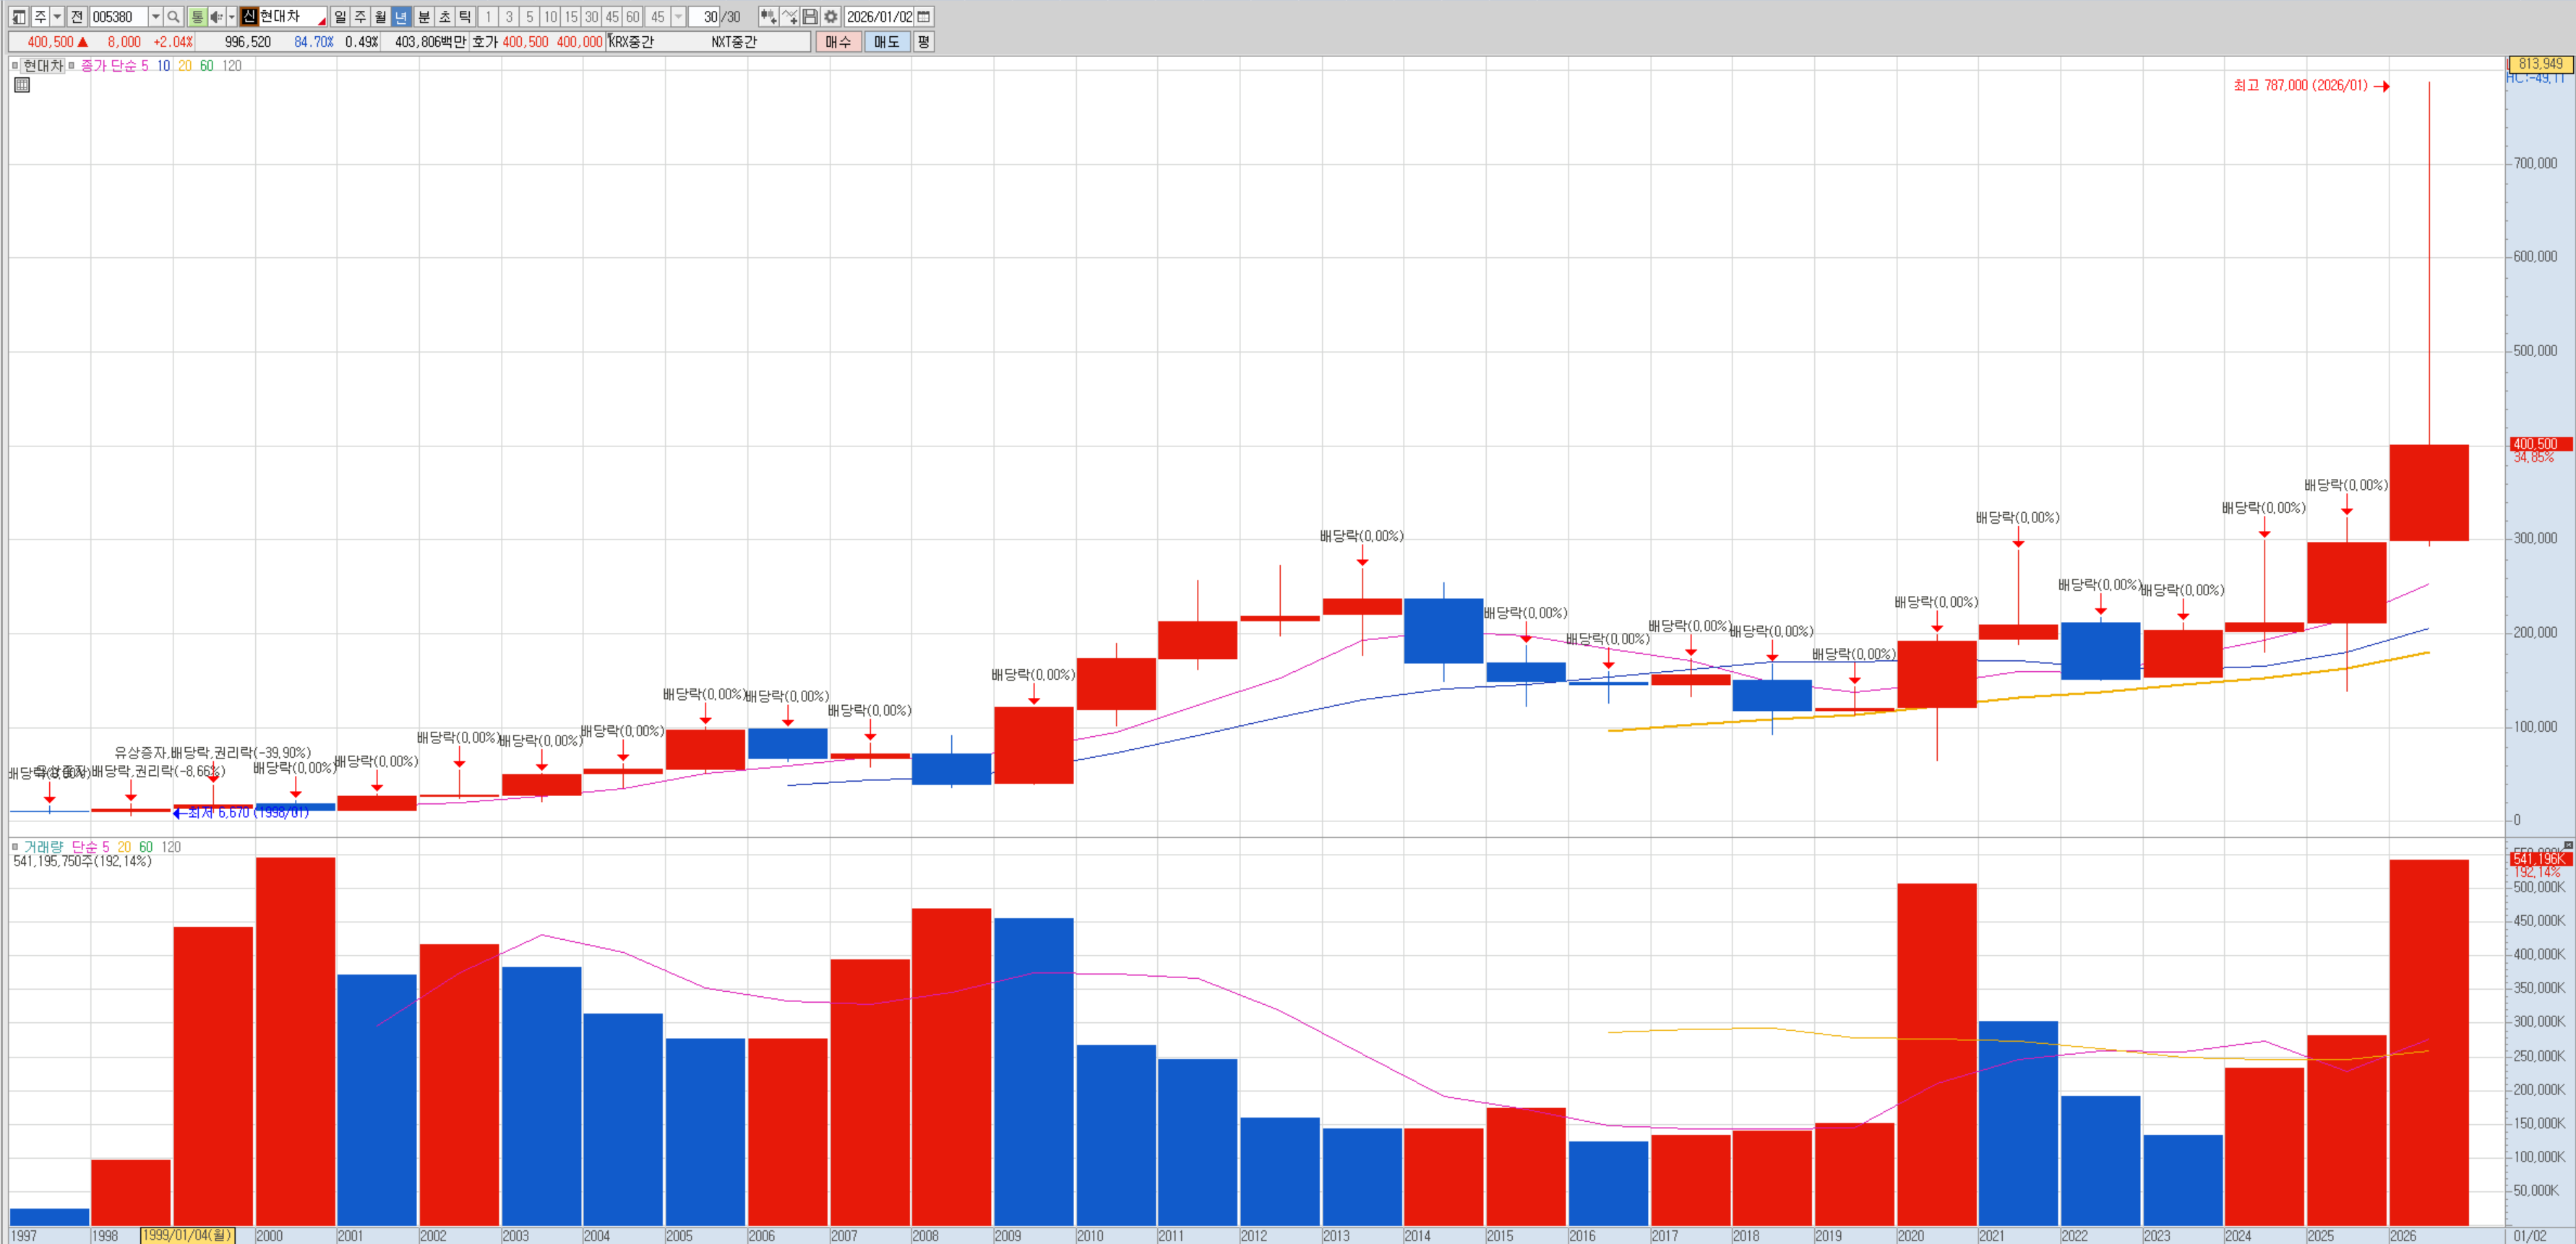Click the red up-triangle next to price 400,500
2576x1244 pixels.
click(83, 42)
